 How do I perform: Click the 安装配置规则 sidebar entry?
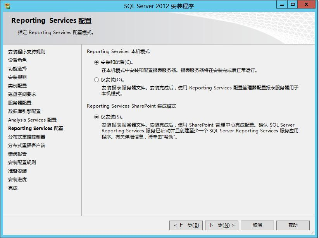(22, 163)
